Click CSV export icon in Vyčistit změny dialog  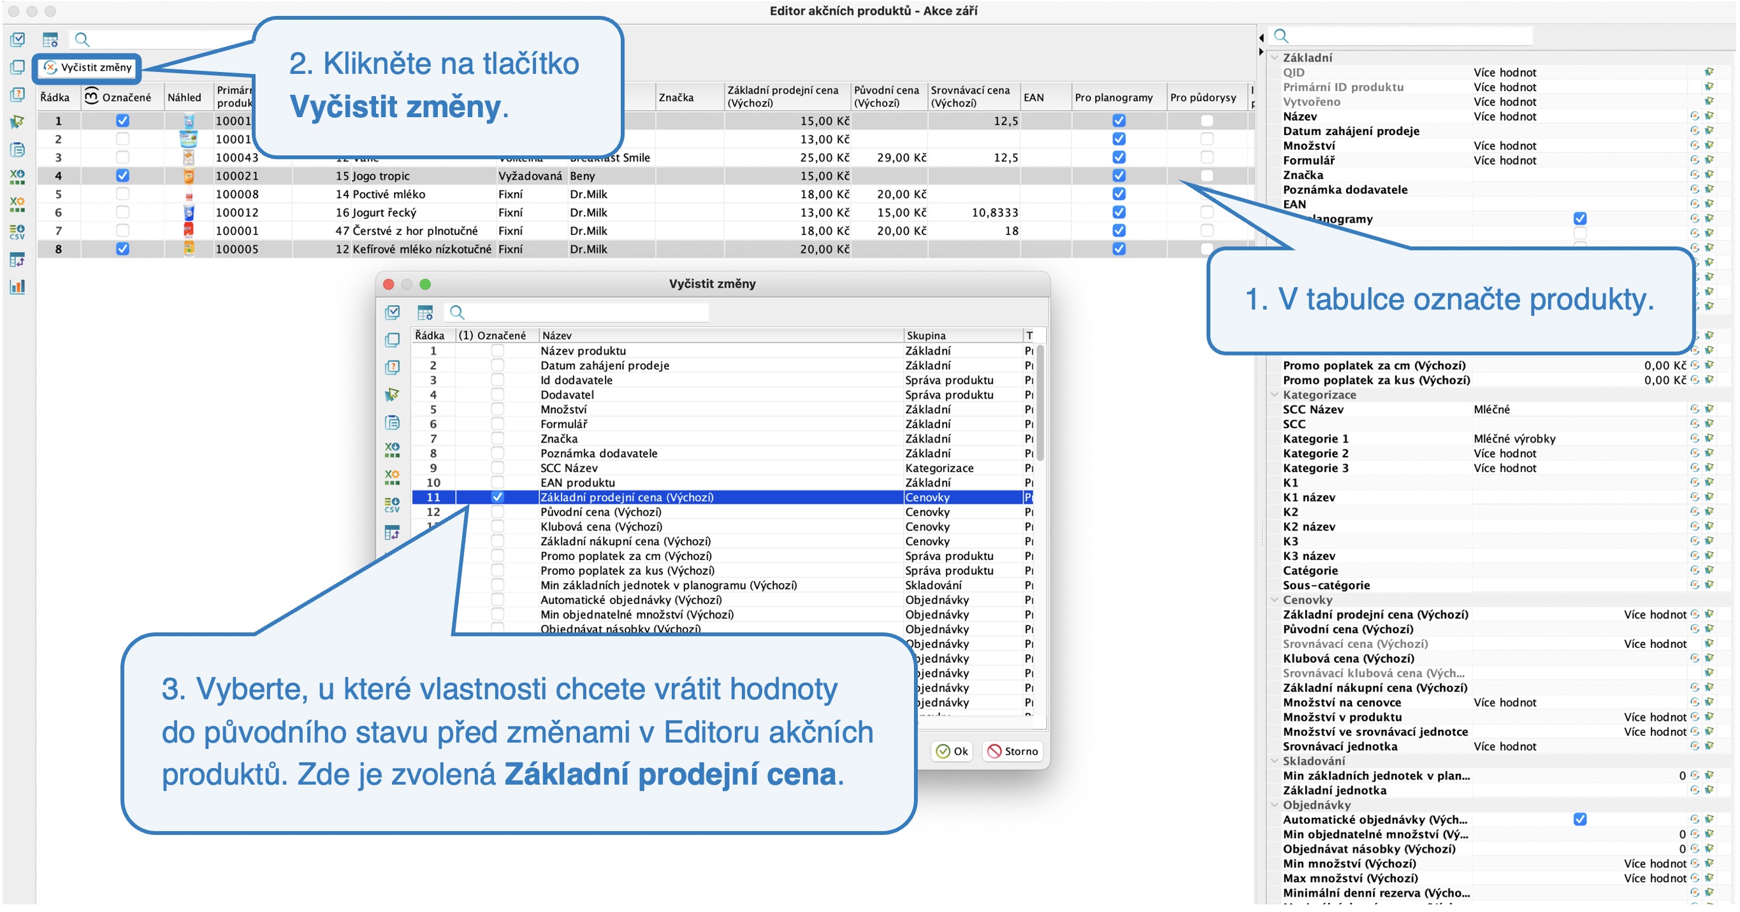point(392,504)
